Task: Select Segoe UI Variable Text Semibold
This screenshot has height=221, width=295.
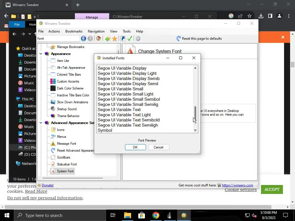Action: tap(128, 120)
